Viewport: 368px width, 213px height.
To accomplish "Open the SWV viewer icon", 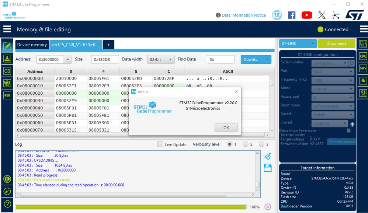I will [363, 68].
